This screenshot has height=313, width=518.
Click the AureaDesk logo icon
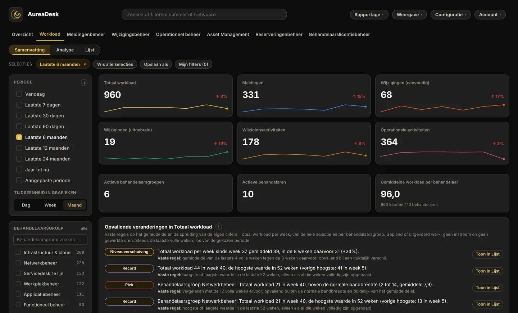coord(16,14)
